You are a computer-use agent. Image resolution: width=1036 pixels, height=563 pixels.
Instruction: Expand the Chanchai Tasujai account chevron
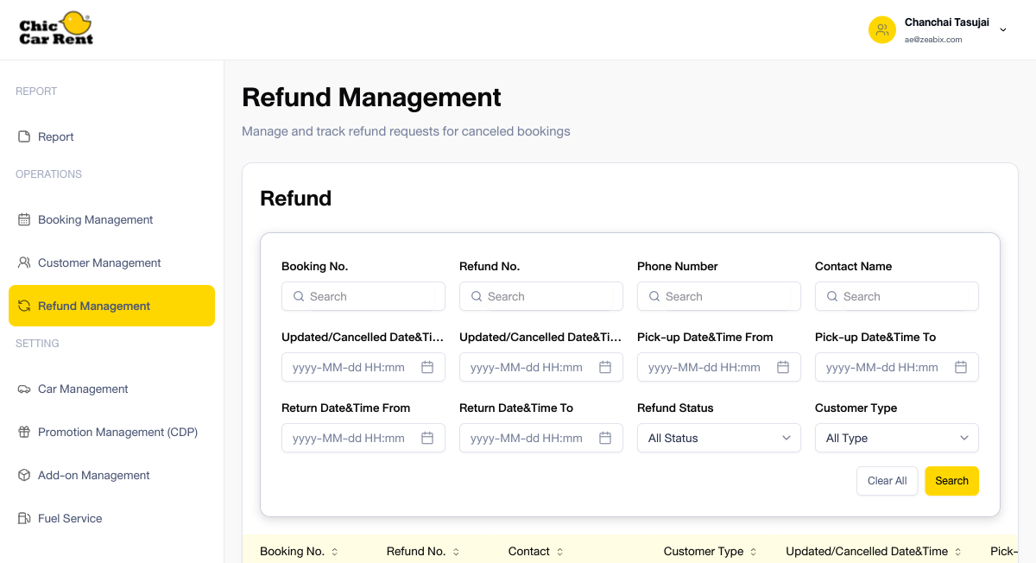(x=1003, y=30)
